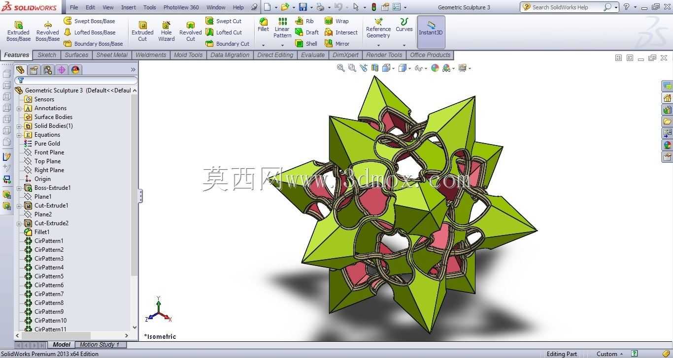Choose Swept Boss/Base feature
The image size is (673, 358).
point(89,21)
